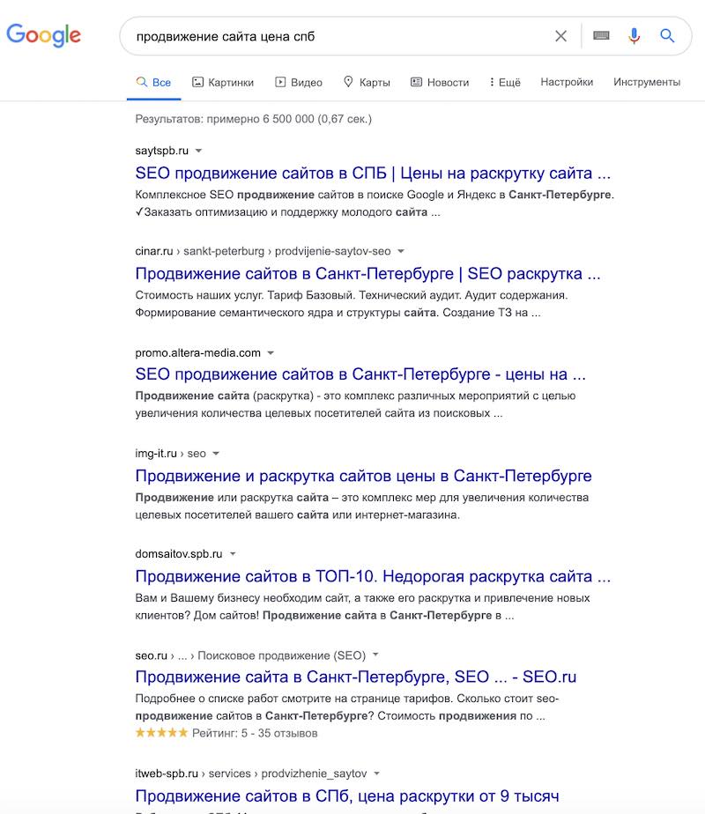
Task: Click the img-it.ru › seo URL
Action: pyautogui.click(x=170, y=454)
